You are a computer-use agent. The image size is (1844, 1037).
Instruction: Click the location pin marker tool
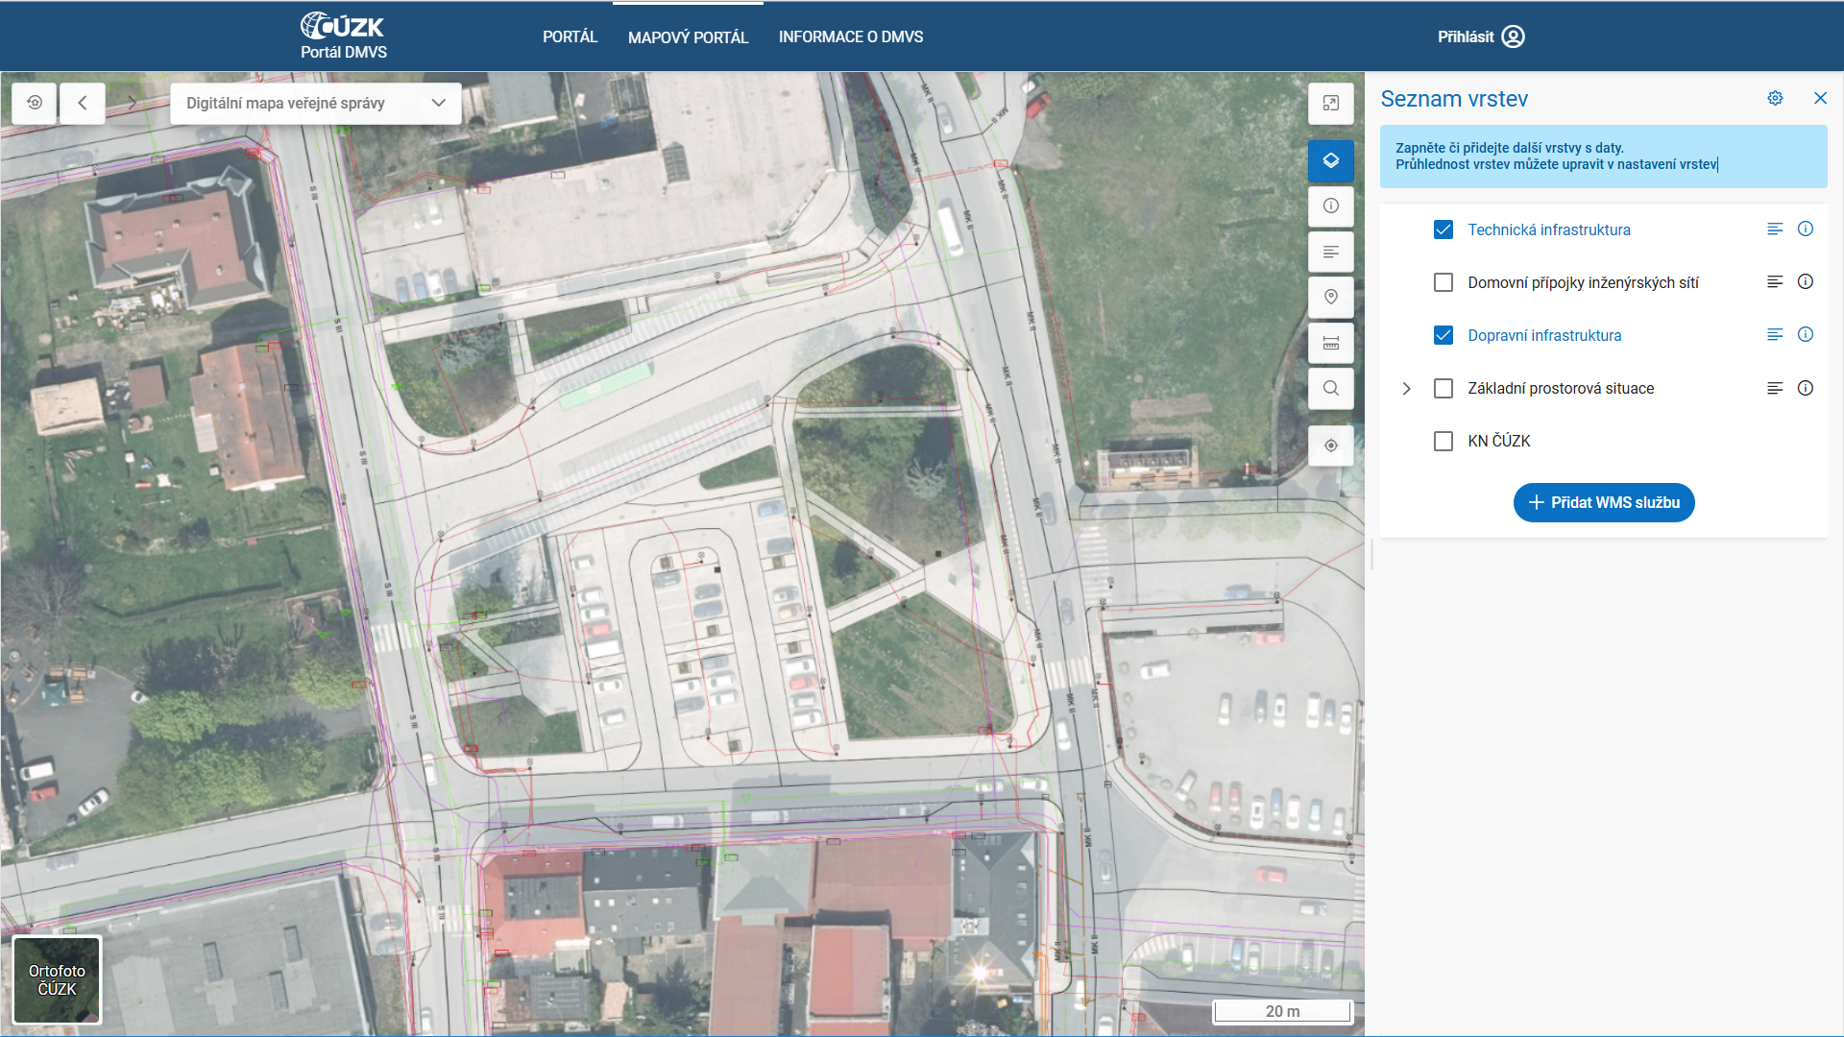pos(1330,297)
